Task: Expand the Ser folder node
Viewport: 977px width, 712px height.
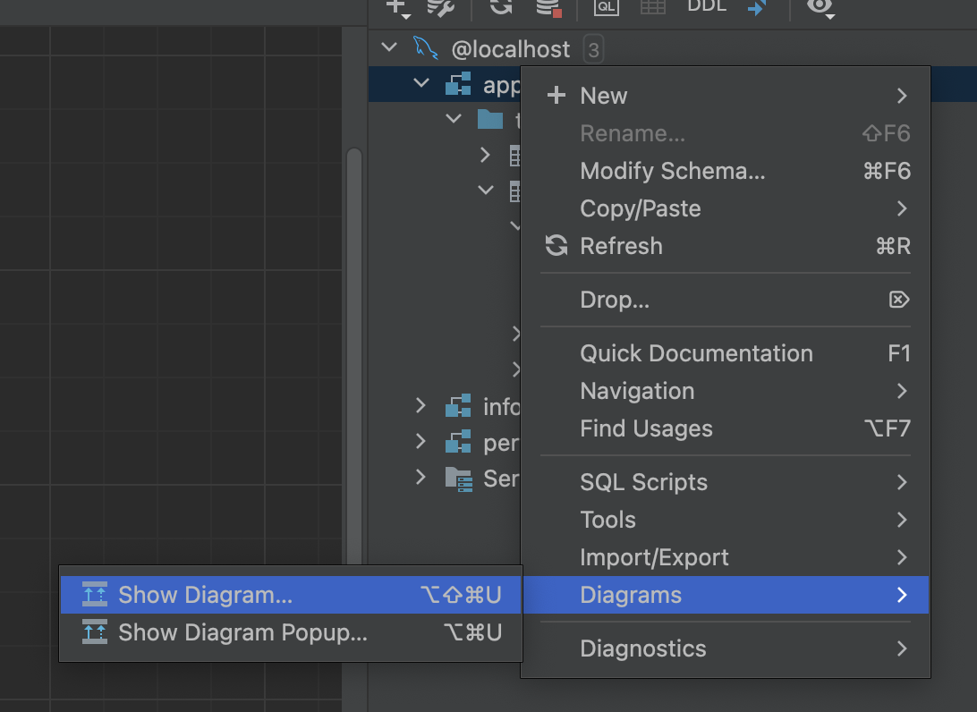Action: 421,478
